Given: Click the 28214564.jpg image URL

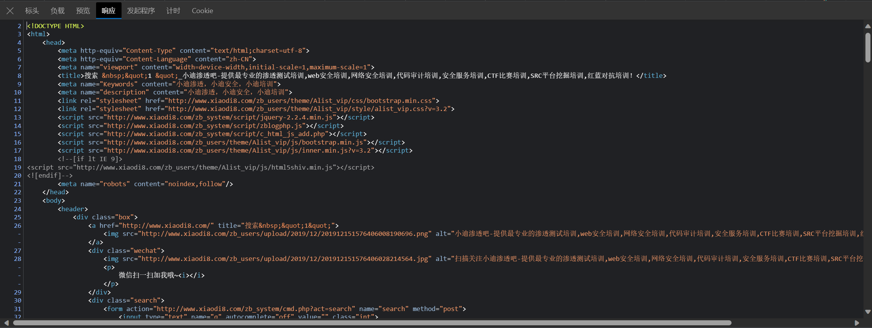Looking at the screenshot, I should (x=285, y=259).
